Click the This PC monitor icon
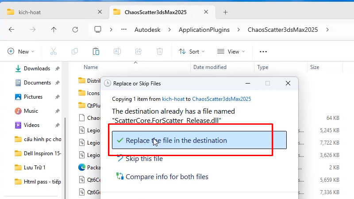354x199 pixels. (x=98, y=30)
